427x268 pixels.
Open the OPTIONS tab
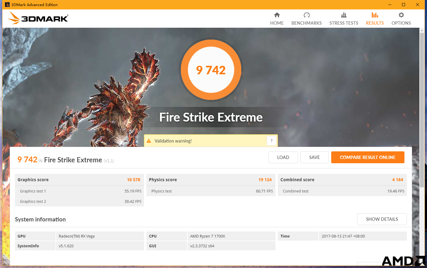401,23
